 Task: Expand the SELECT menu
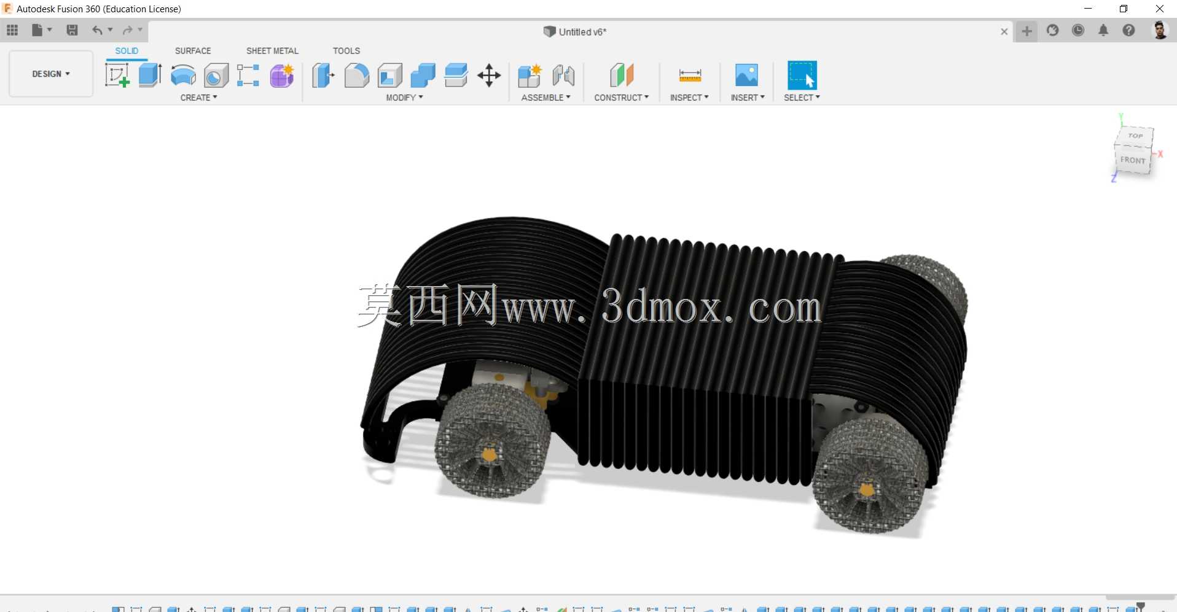pyautogui.click(x=802, y=98)
